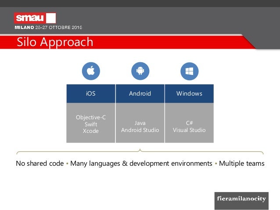This screenshot has width=280, height=210.
Task: Select the Android header cell
Action: coord(140,93)
